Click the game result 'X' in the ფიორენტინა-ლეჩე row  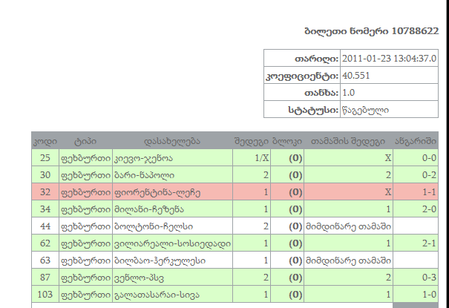387,191
